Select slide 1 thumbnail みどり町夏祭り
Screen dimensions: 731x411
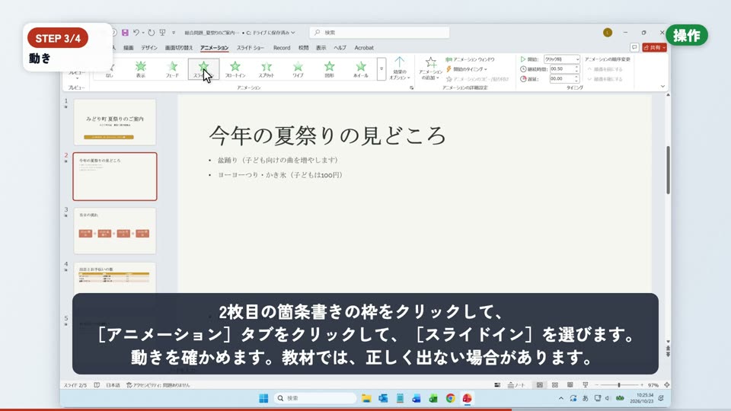coord(115,122)
